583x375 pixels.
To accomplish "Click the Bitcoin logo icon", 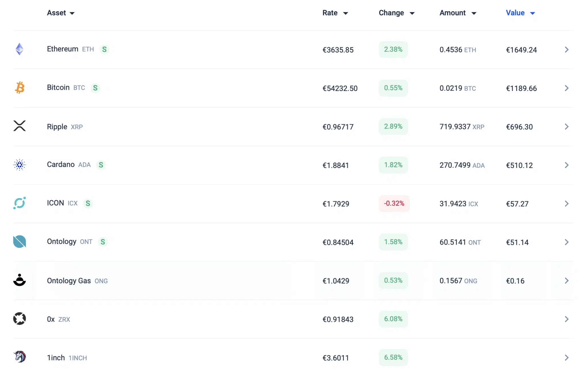I will pos(20,88).
